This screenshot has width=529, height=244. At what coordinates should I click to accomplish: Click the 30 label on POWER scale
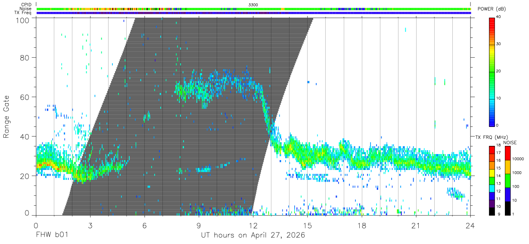499,44
